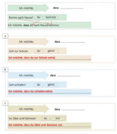Select the 'gehst' chip beside 'Geh schlafen!'

(x=51, y=85)
